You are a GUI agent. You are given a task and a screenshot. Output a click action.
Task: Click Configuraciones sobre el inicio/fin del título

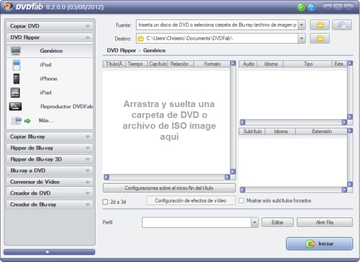coord(169,188)
